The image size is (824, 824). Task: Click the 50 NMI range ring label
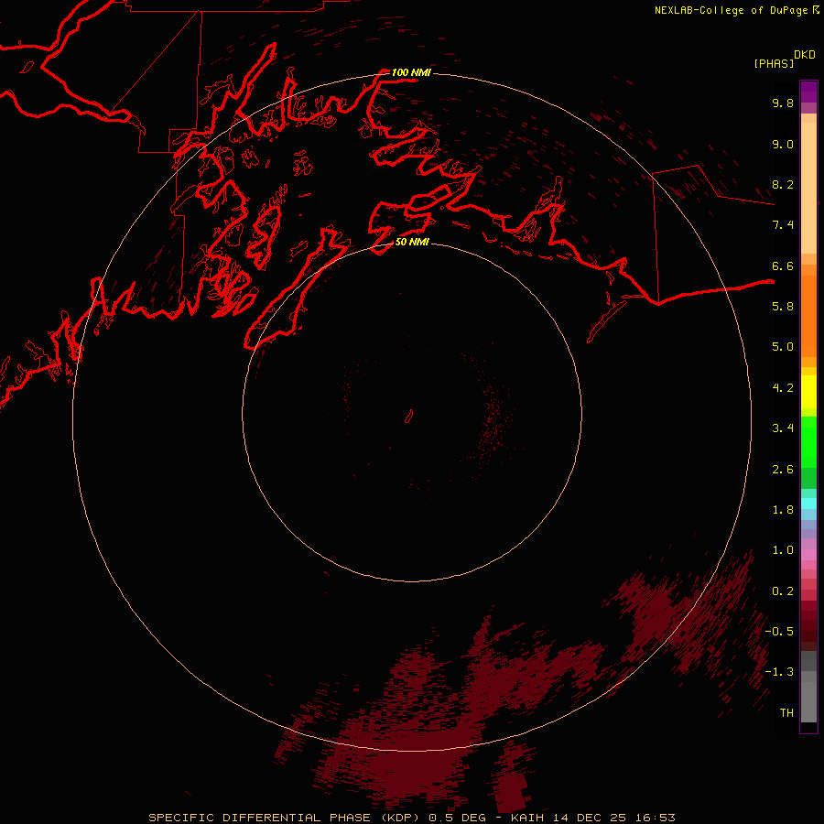412,242
